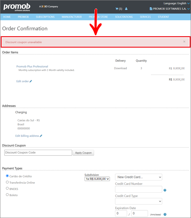The image size is (191, 218).
Task: Click the Order Confirmation heading
Action: click(25, 28)
